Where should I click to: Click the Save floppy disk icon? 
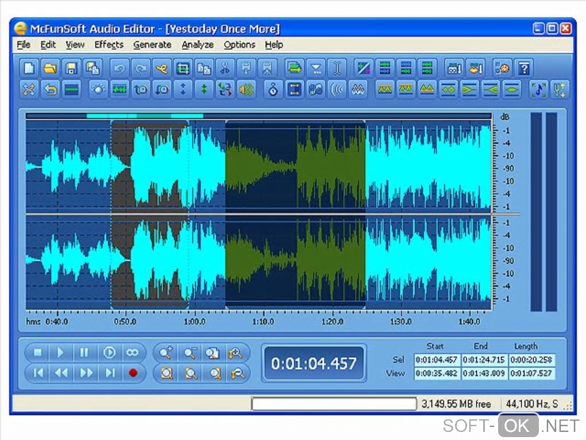71,68
